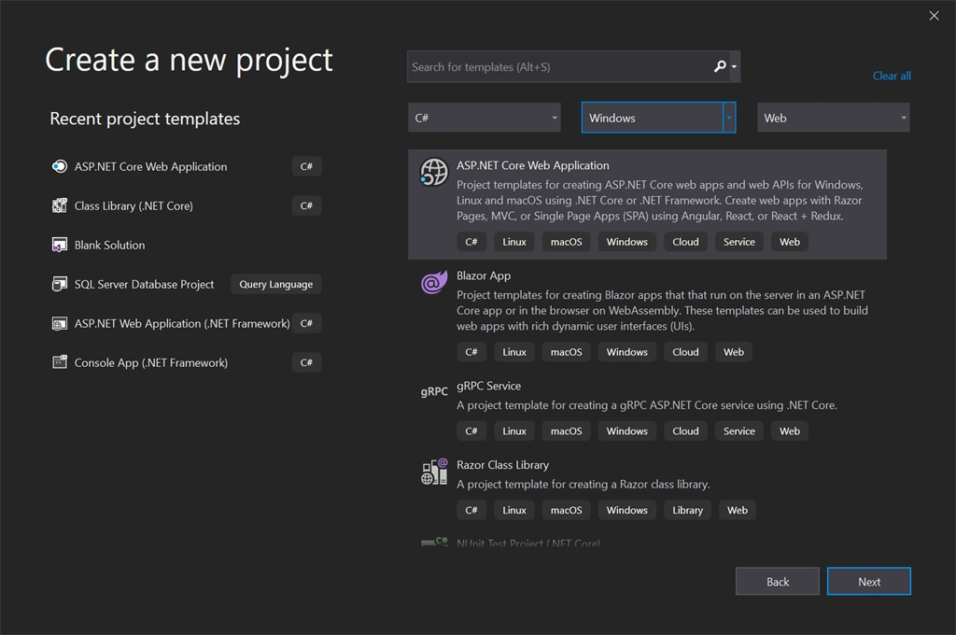Click the Blank Solution icon
Screen dimensions: 956x635
tap(59, 245)
